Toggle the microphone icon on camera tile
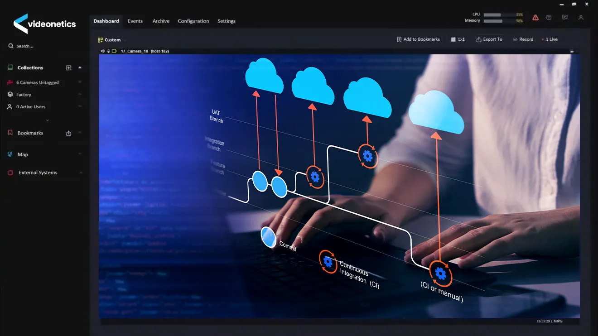Screen dimensions: 598x336 coord(109,51)
